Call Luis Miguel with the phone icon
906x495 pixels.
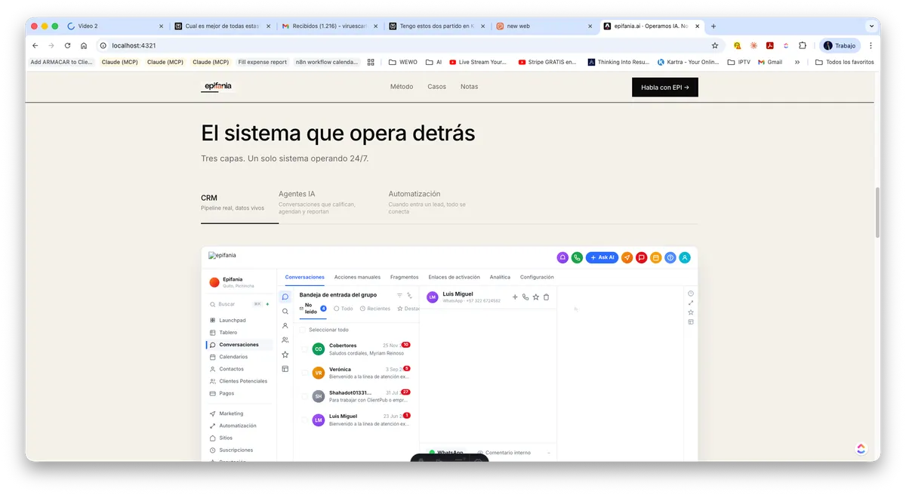click(x=525, y=297)
